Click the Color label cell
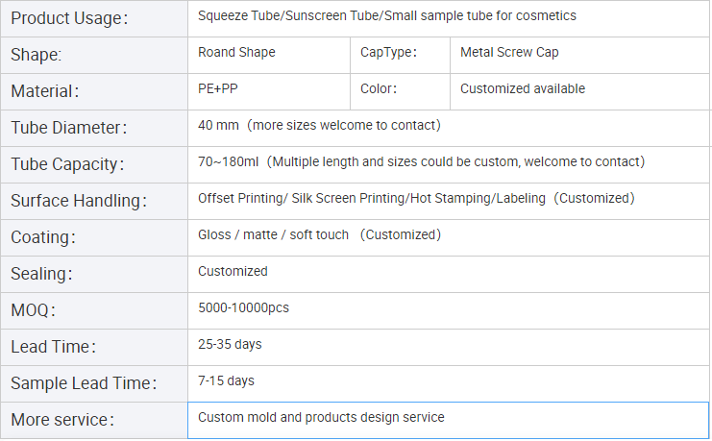This screenshot has height=441, width=712. (378, 89)
